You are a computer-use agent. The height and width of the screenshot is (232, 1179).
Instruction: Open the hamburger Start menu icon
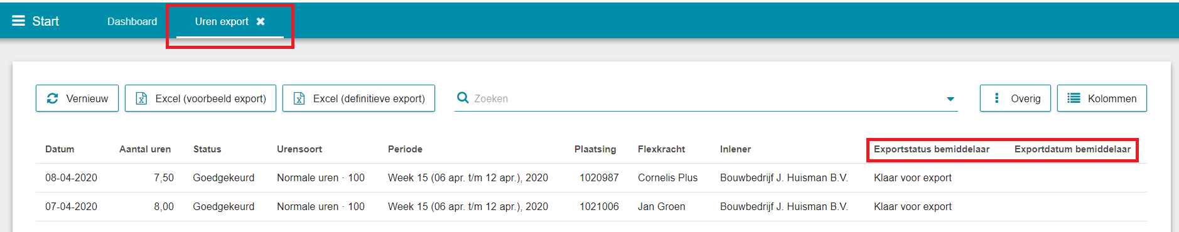coord(18,21)
